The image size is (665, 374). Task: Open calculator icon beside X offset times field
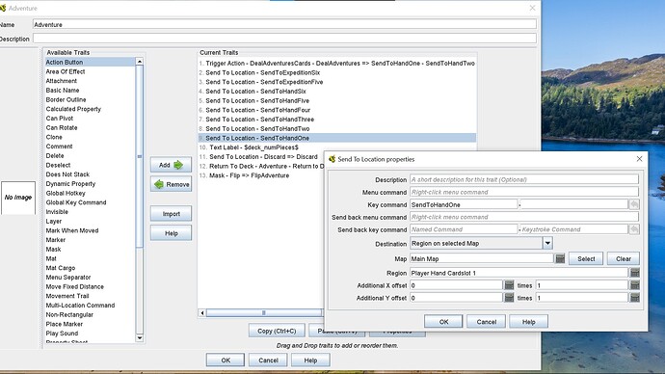pos(634,285)
